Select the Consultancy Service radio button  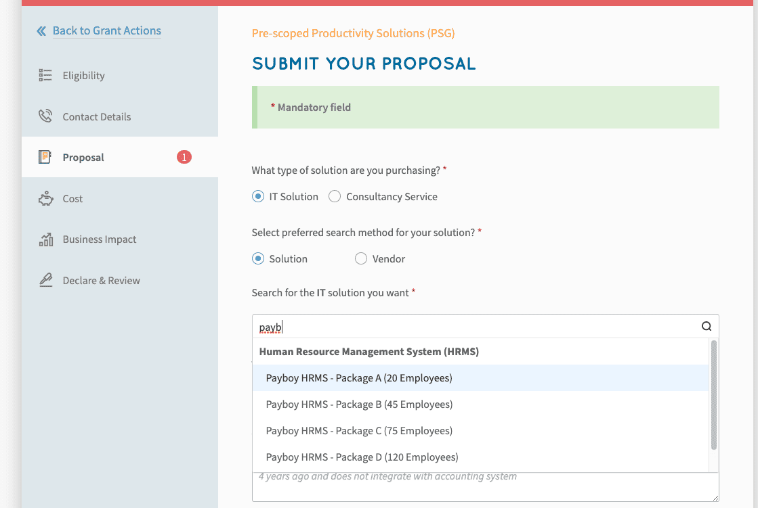[335, 197]
